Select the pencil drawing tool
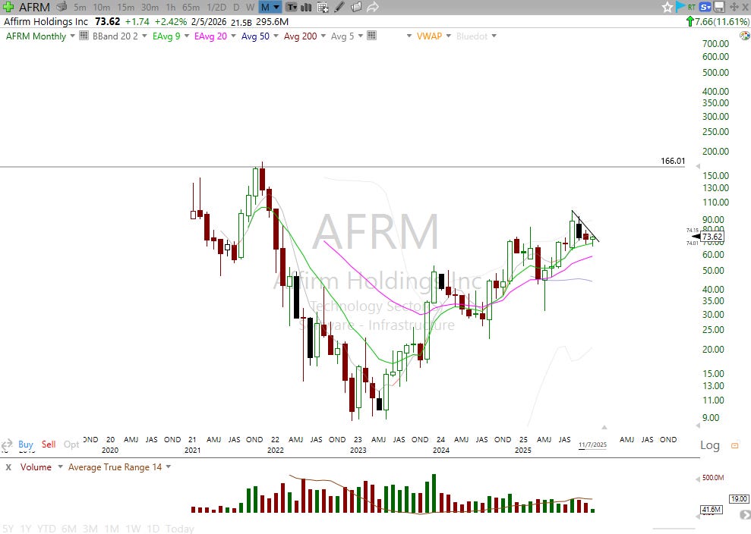751x534 pixels. 339,7
